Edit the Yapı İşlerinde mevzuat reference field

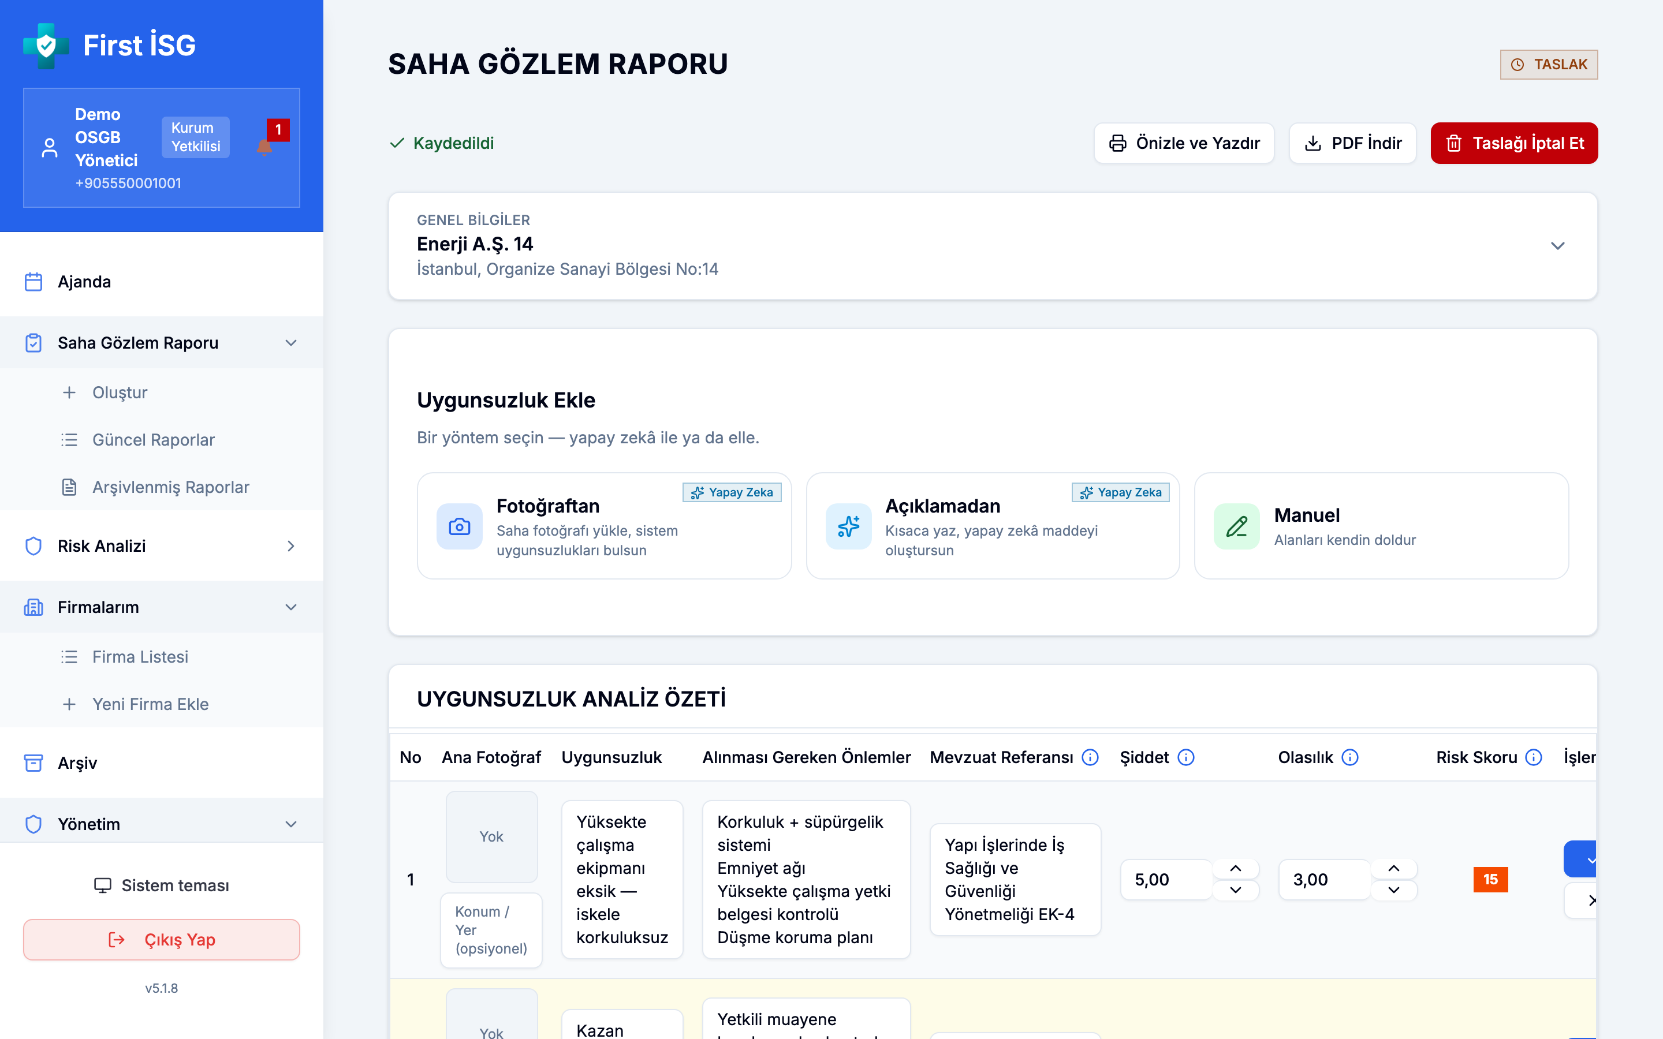(x=1015, y=880)
